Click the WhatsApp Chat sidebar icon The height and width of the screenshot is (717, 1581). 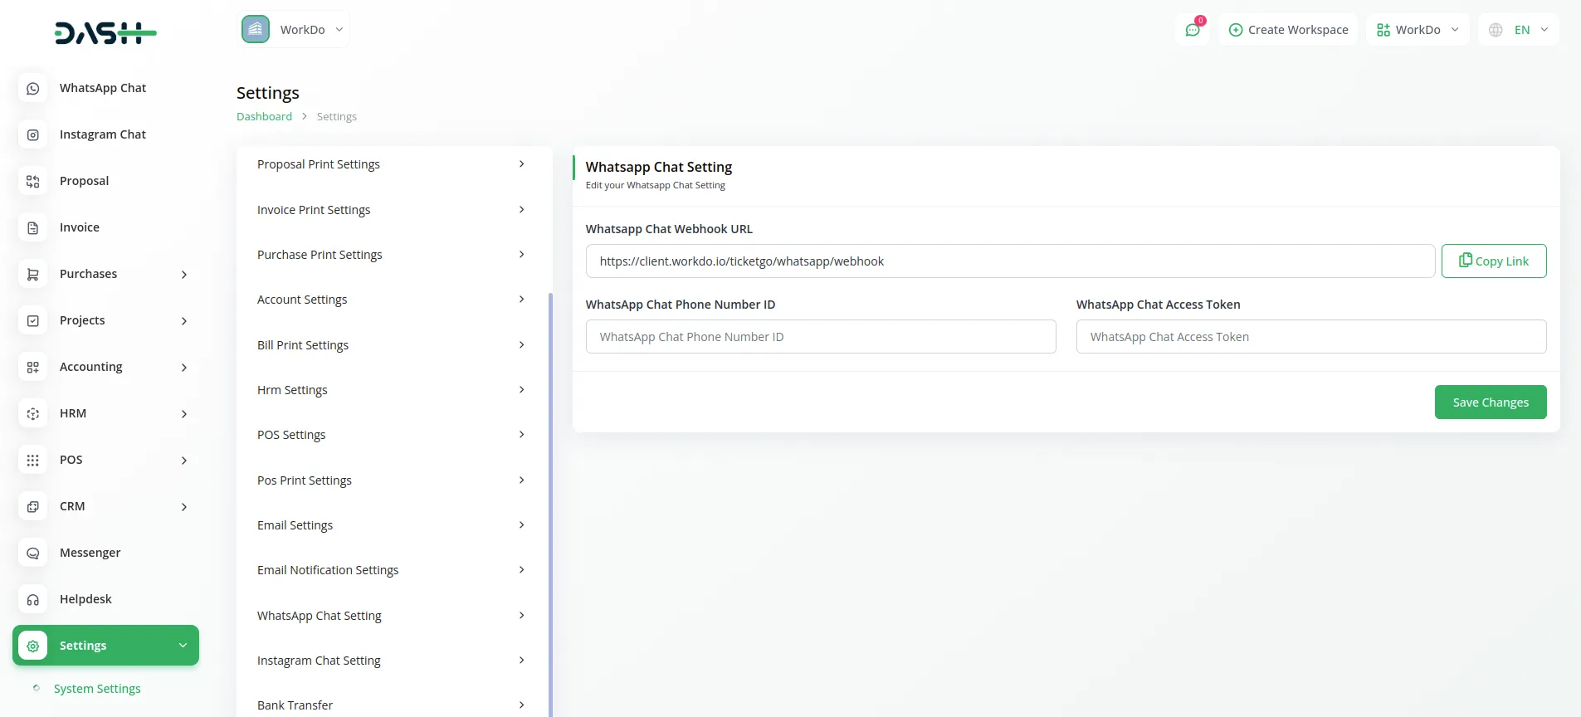pos(33,88)
